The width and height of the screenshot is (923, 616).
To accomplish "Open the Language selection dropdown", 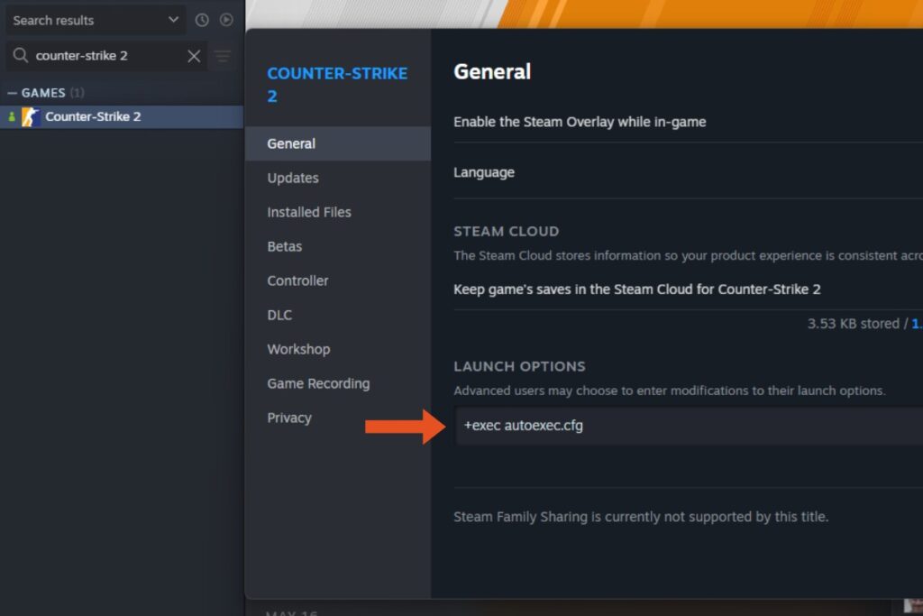I will click(484, 172).
